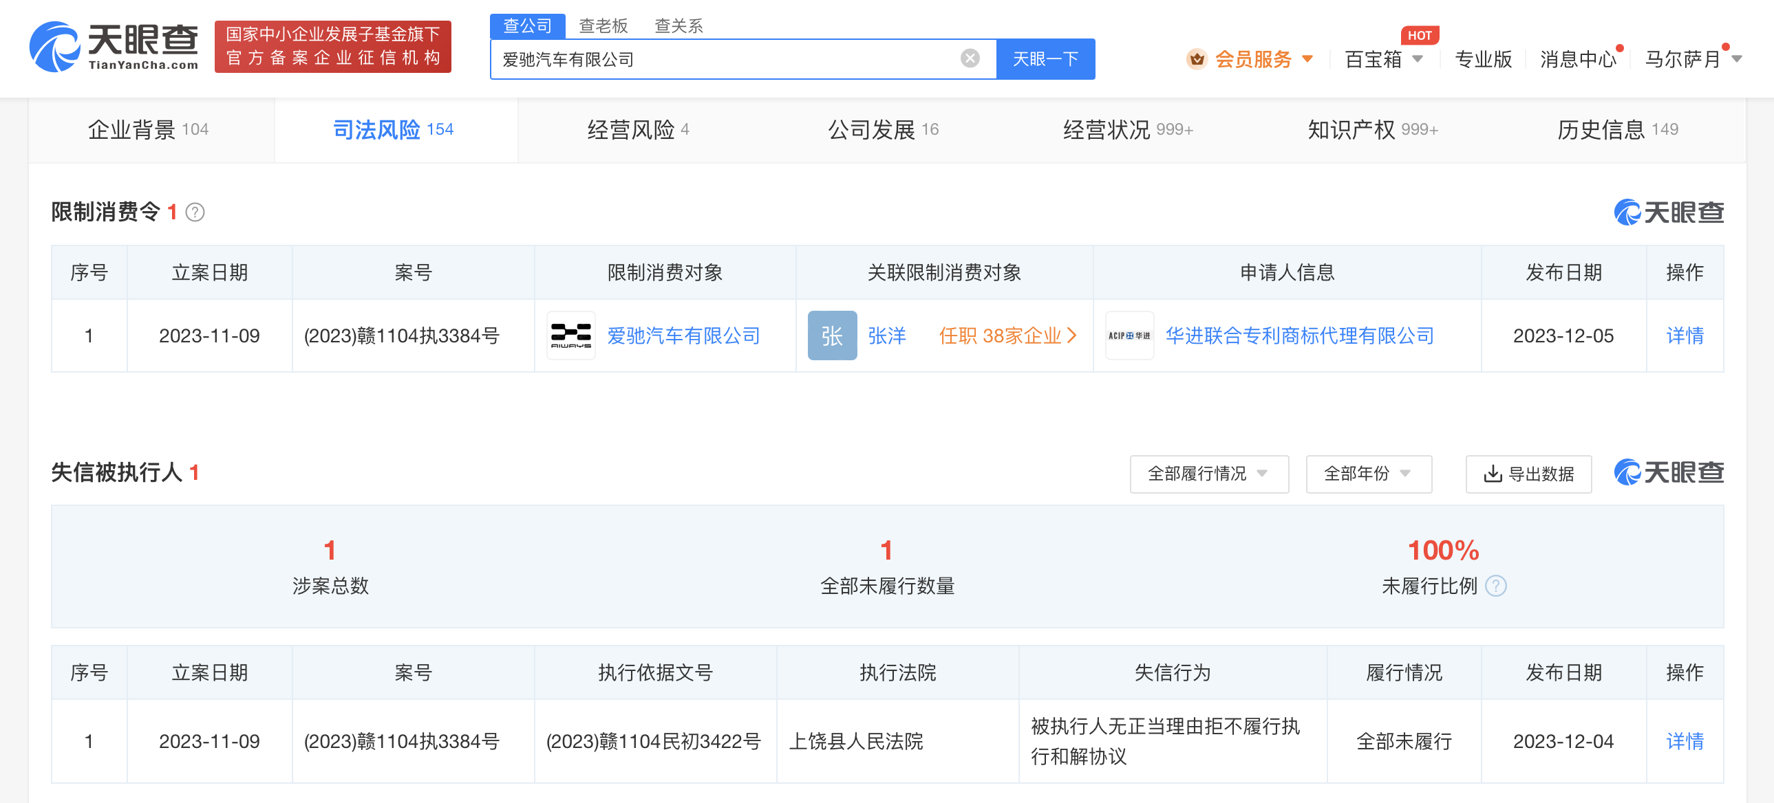1774x803 pixels.
Task: Clear the search box with X icon
Action: tap(970, 58)
